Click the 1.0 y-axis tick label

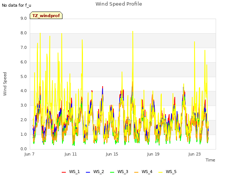pos(23,134)
